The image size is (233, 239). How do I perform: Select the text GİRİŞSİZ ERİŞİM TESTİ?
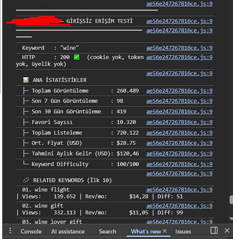pos(99,21)
